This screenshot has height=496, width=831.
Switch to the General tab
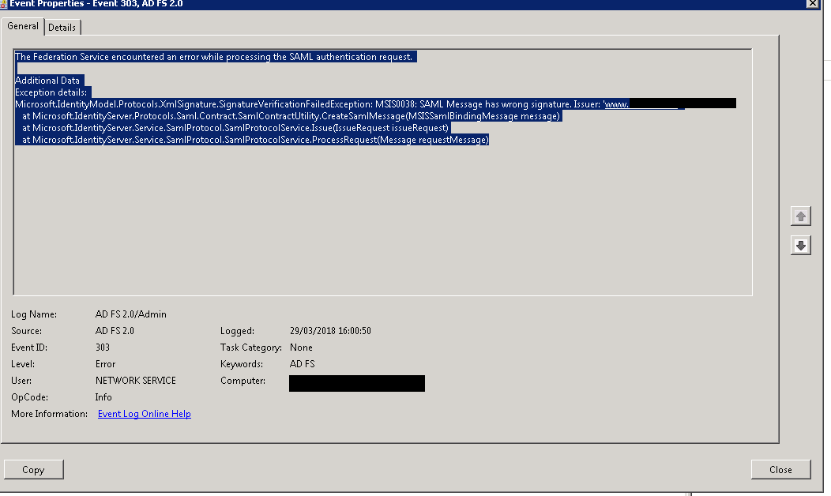pos(23,26)
